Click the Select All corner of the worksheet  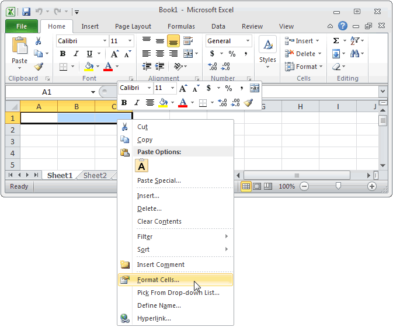coord(13,106)
